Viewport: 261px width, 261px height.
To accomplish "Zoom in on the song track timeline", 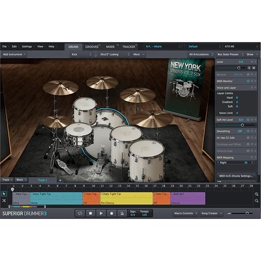I will pyautogui.click(x=256, y=194).
